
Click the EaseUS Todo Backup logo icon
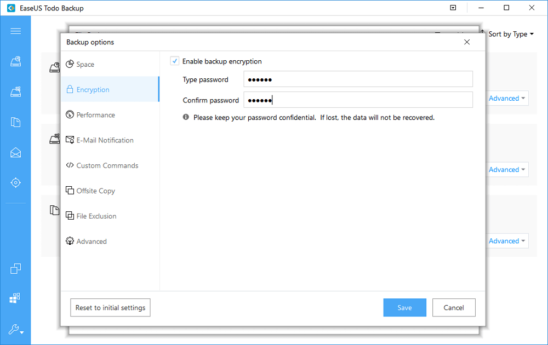[x=11, y=8]
